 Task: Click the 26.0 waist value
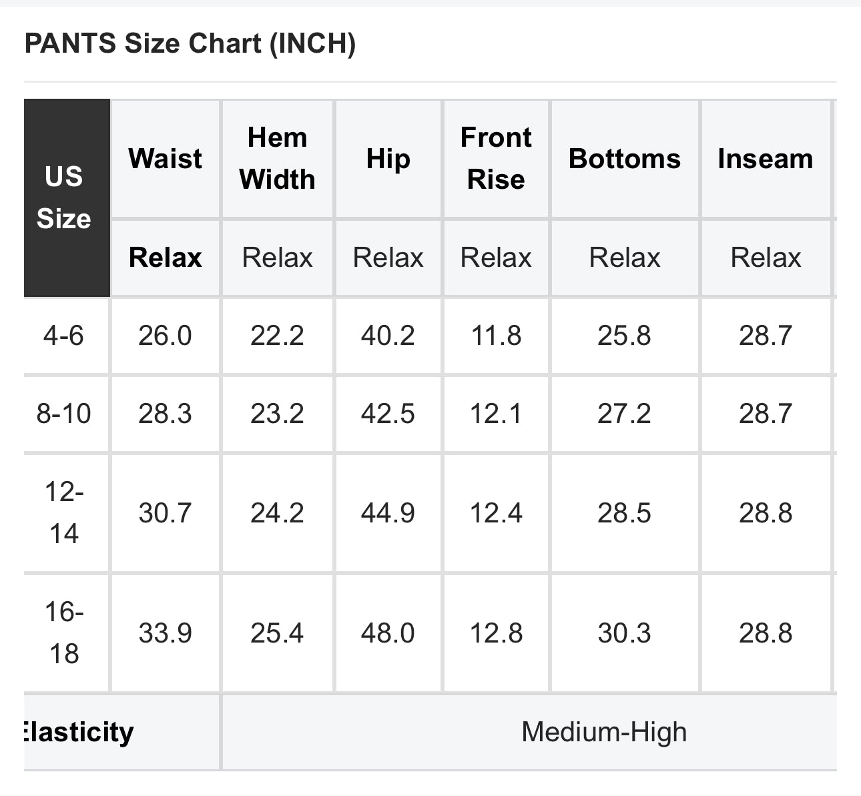165,336
